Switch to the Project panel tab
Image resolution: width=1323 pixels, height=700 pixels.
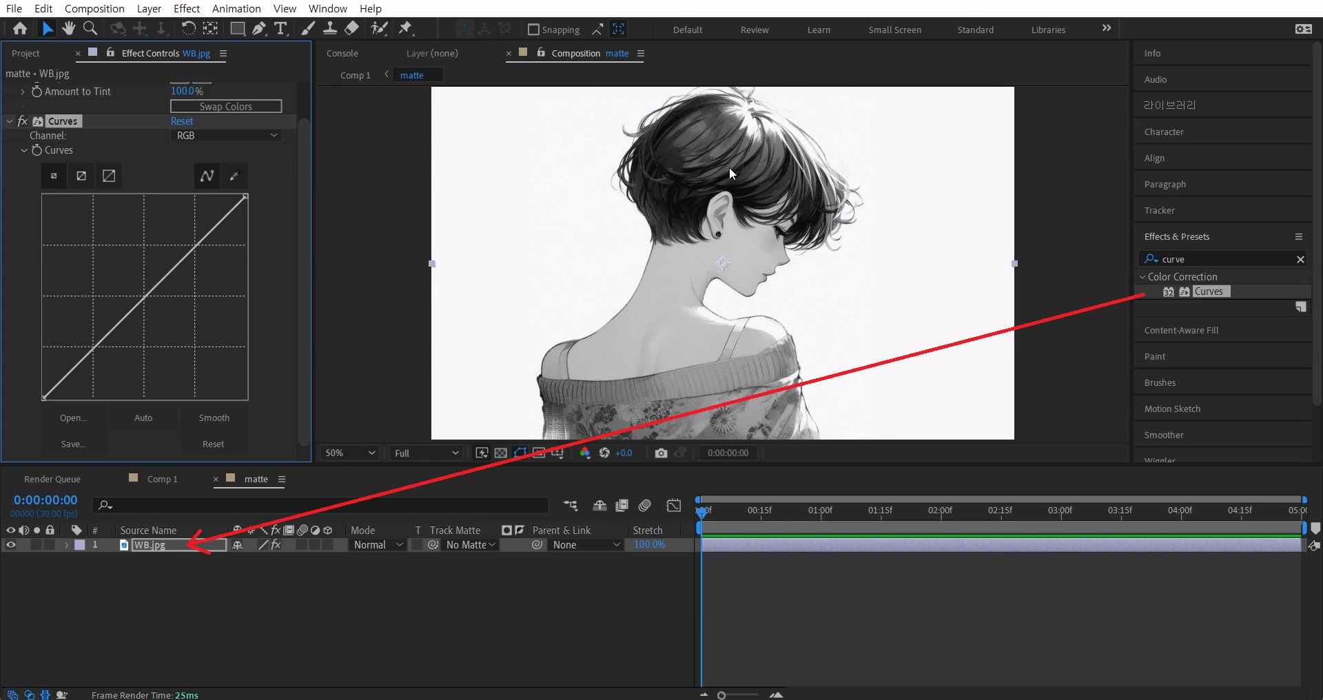[x=25, y=53]
